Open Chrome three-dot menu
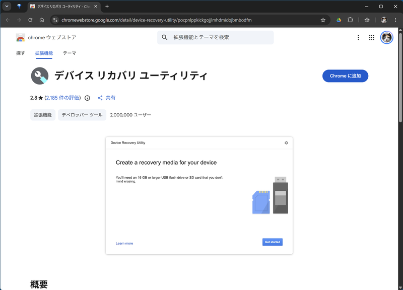Image resolution: width=403 pixels, height=290 pixels. click(x=395, y=20)
